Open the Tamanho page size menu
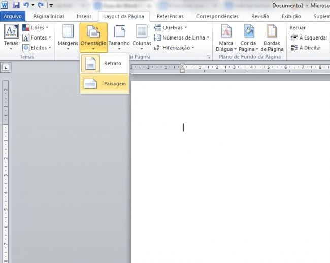This screenshot has width=330, height=263. point(119,37)
